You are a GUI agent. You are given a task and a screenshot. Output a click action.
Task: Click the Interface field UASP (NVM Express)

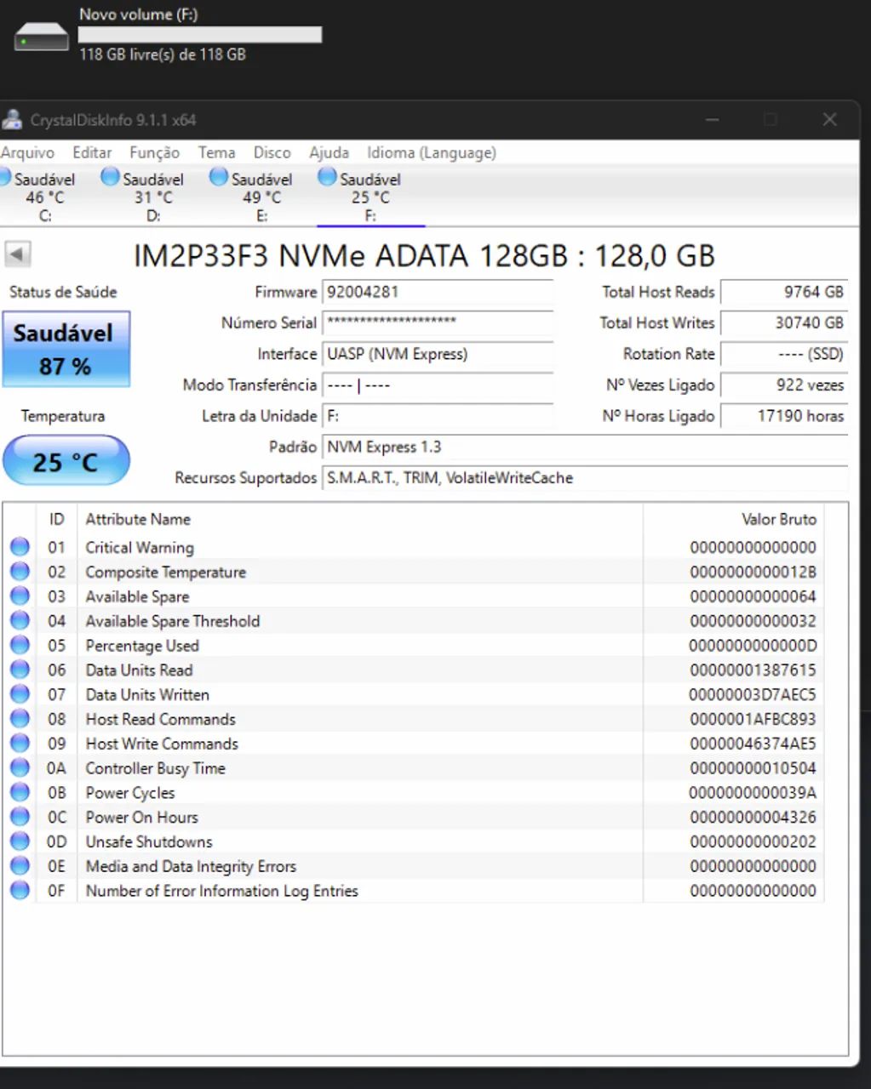438,354
